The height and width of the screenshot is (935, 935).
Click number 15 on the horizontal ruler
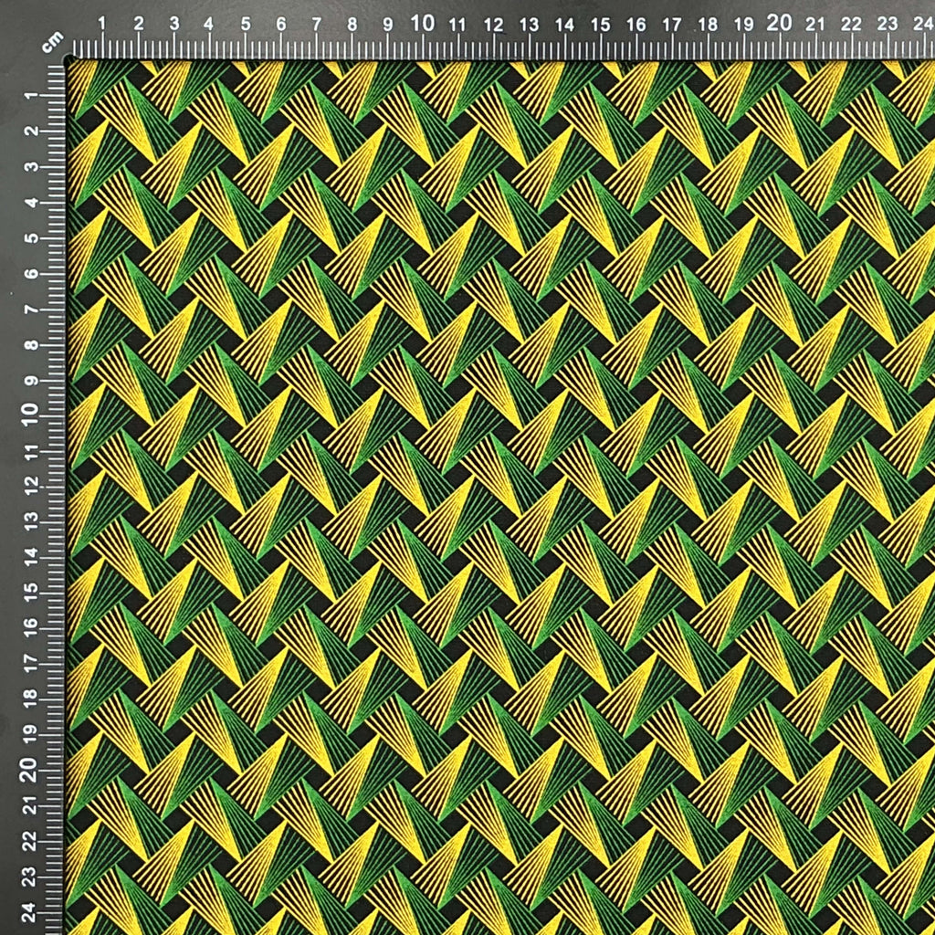[601, 25]
